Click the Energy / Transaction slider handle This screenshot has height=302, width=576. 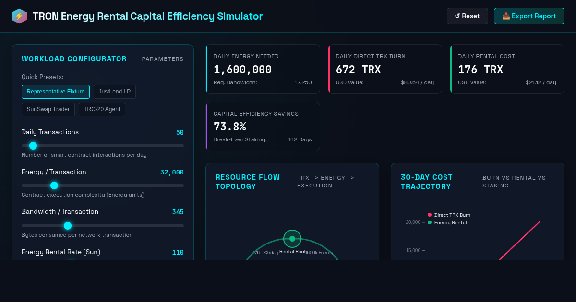pos(54,186)
